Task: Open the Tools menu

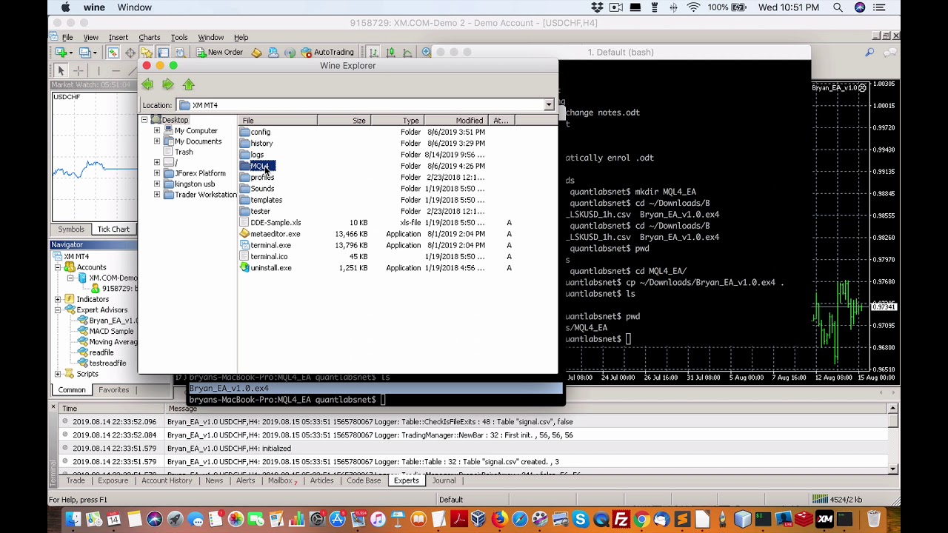Action: click(179, 38)
